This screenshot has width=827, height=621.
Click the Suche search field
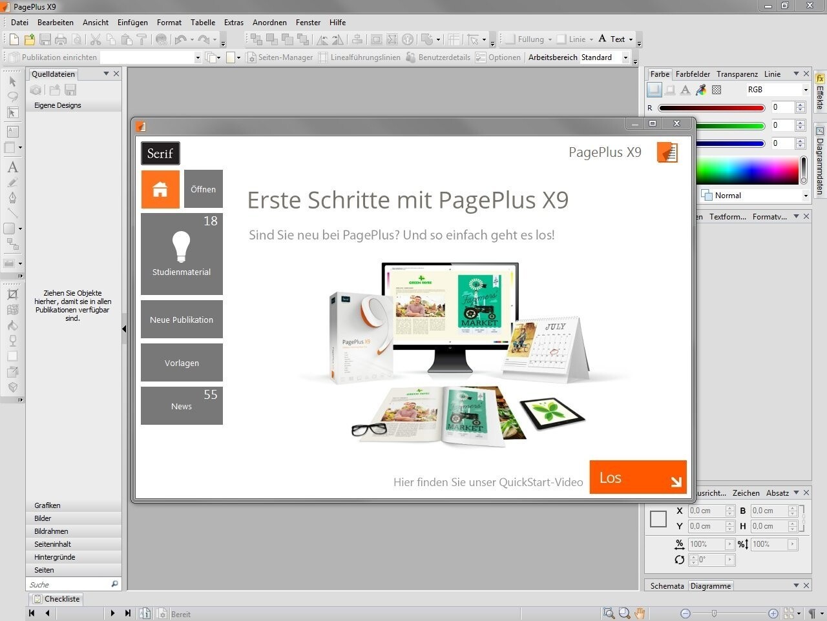tap(73, 584)
